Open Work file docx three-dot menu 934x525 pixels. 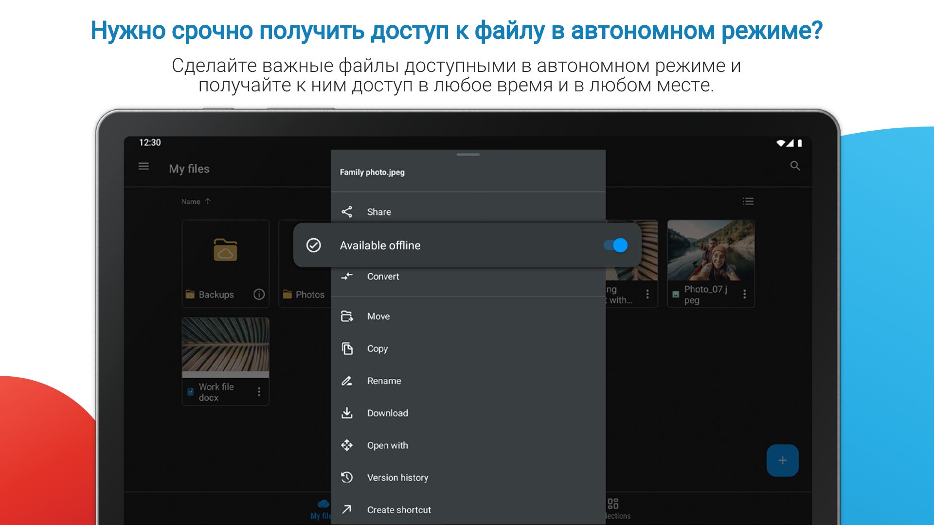pos(259,392)
